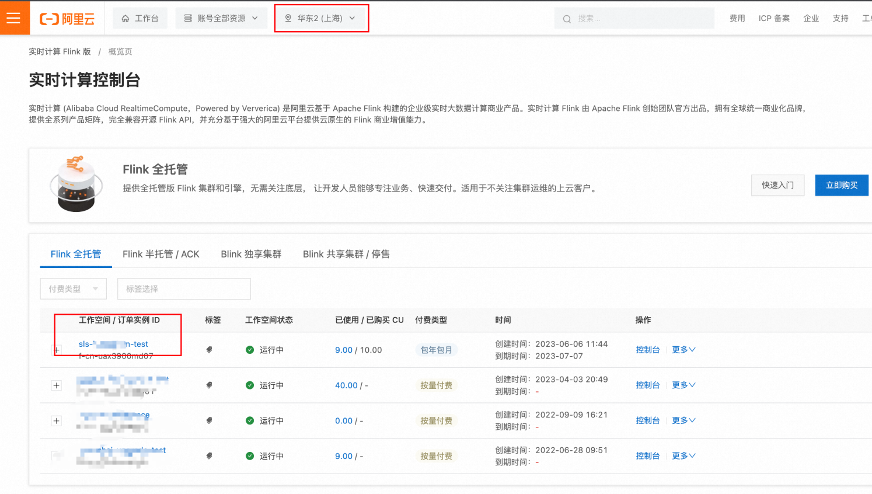Click the 企业 top menu item
The width and height of the screenshot is (872, 494).
click(811, 19)
